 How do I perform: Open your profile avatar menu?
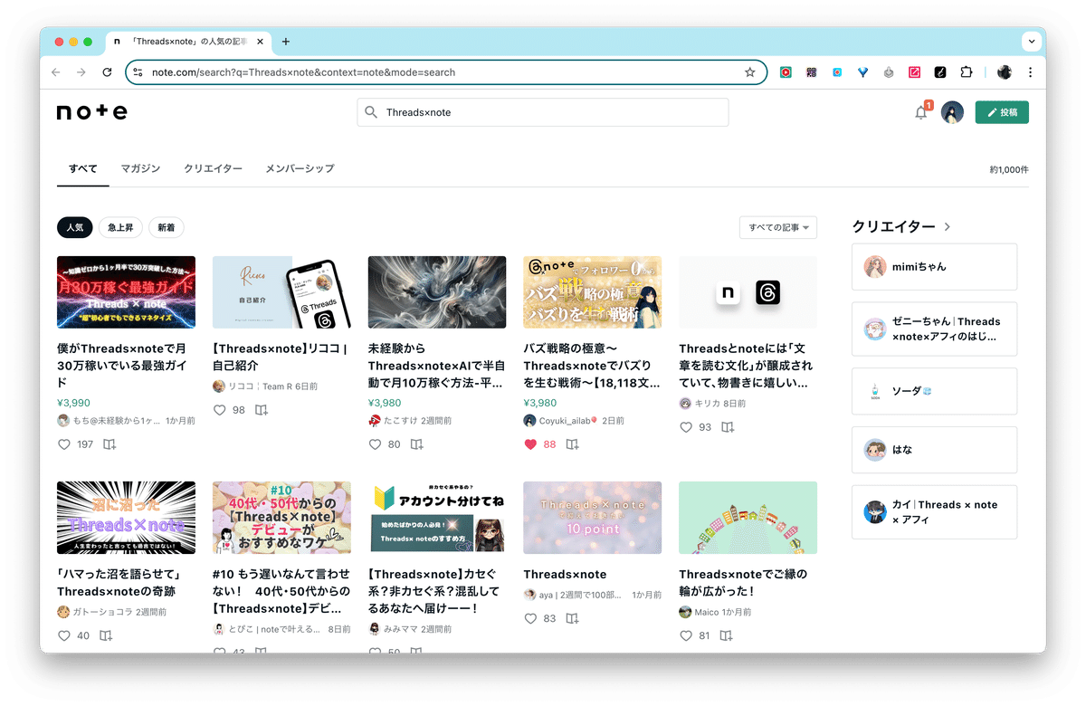click(953, 111)
